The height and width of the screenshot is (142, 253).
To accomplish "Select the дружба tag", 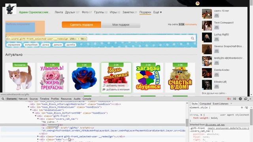I will click(71, 45).
